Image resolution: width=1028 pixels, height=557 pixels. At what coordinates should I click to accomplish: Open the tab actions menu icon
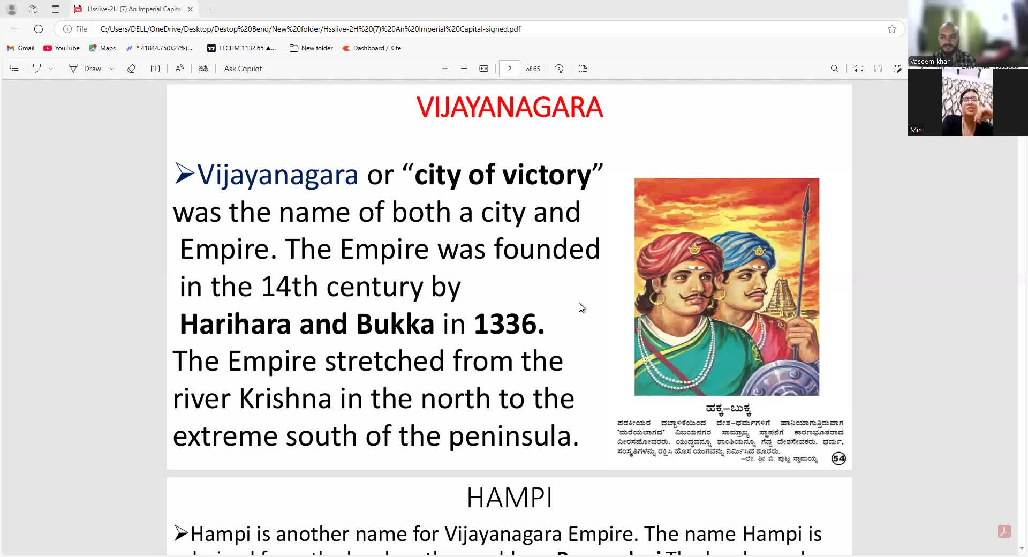pyautogui.click(x=56, y=9)
